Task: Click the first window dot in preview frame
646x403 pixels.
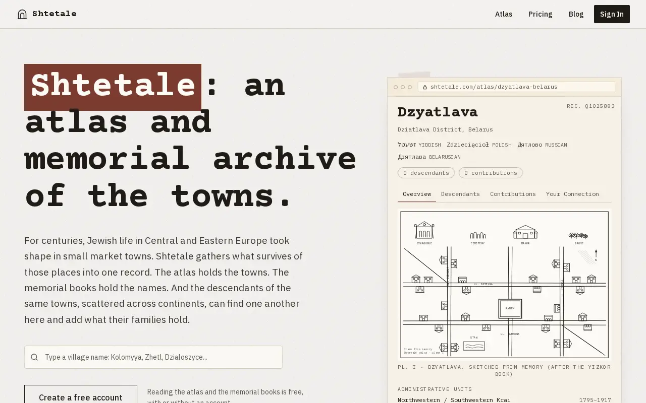Action: [396, 87]
